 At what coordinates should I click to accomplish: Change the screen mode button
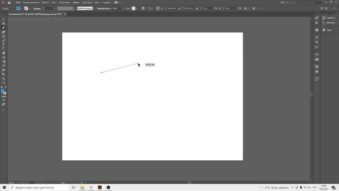(4, 105)
